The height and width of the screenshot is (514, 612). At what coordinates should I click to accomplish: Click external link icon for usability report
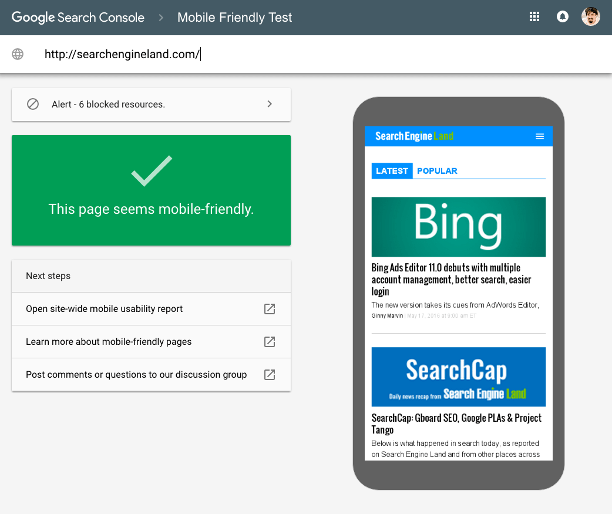point(270,309)
